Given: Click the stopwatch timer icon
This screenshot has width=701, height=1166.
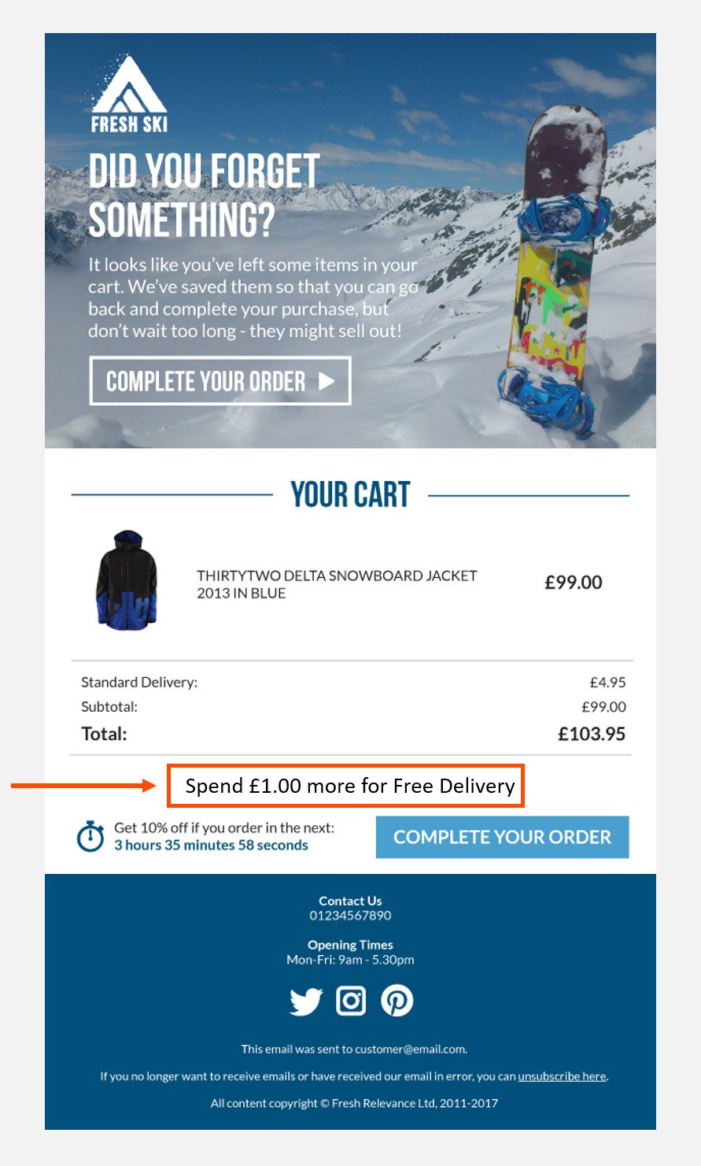Looking at the screenshot, I should point(90,836).
